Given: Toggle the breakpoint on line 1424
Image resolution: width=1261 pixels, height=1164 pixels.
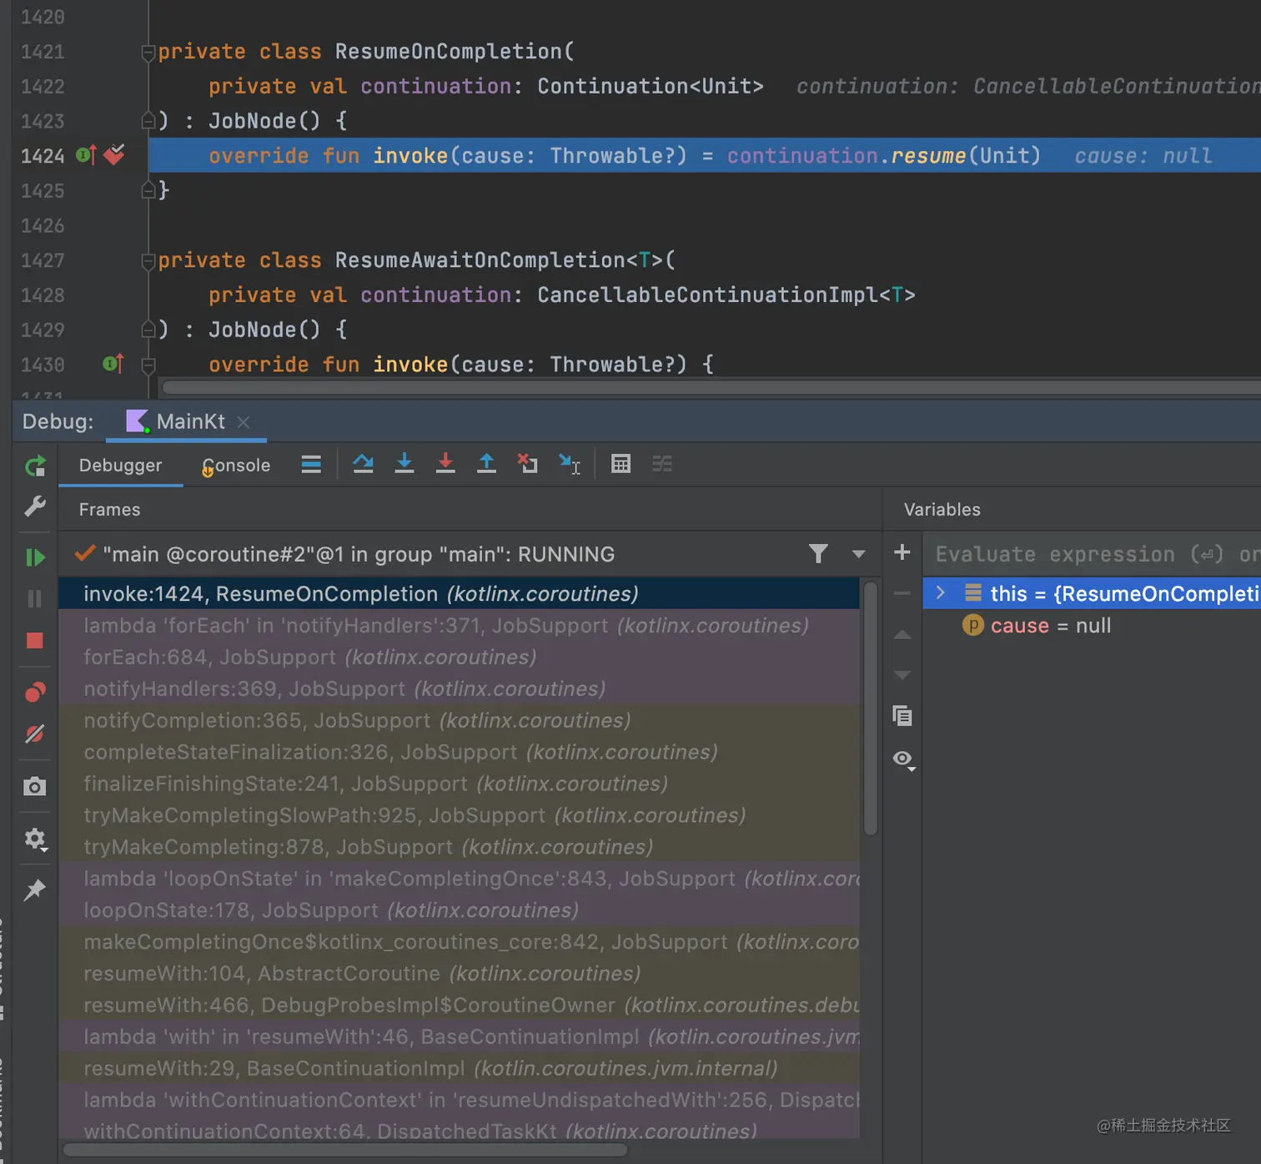Looking at the screenshot, I should (114, 154).
